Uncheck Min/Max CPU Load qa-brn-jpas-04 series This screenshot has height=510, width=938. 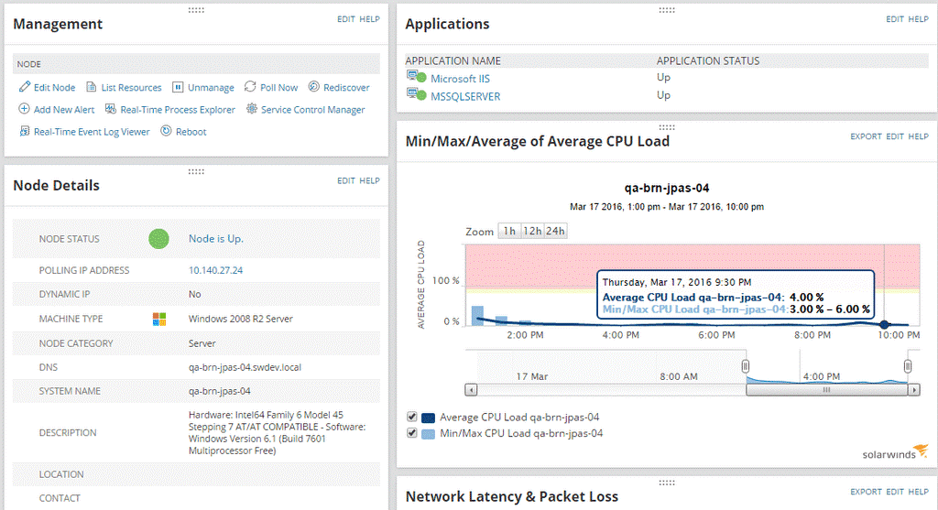[x=411, y=433]
